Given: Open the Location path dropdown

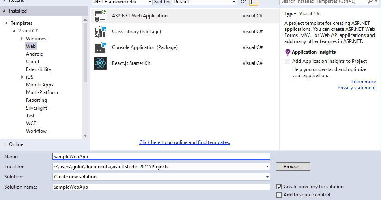Looking at the screenshot, I should pos(267,167).
